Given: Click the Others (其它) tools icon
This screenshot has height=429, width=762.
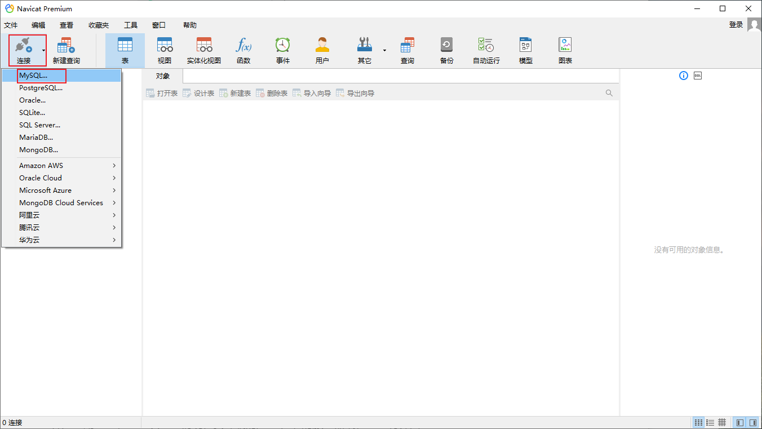Looking at the screenshot, I should click(365, 46).
